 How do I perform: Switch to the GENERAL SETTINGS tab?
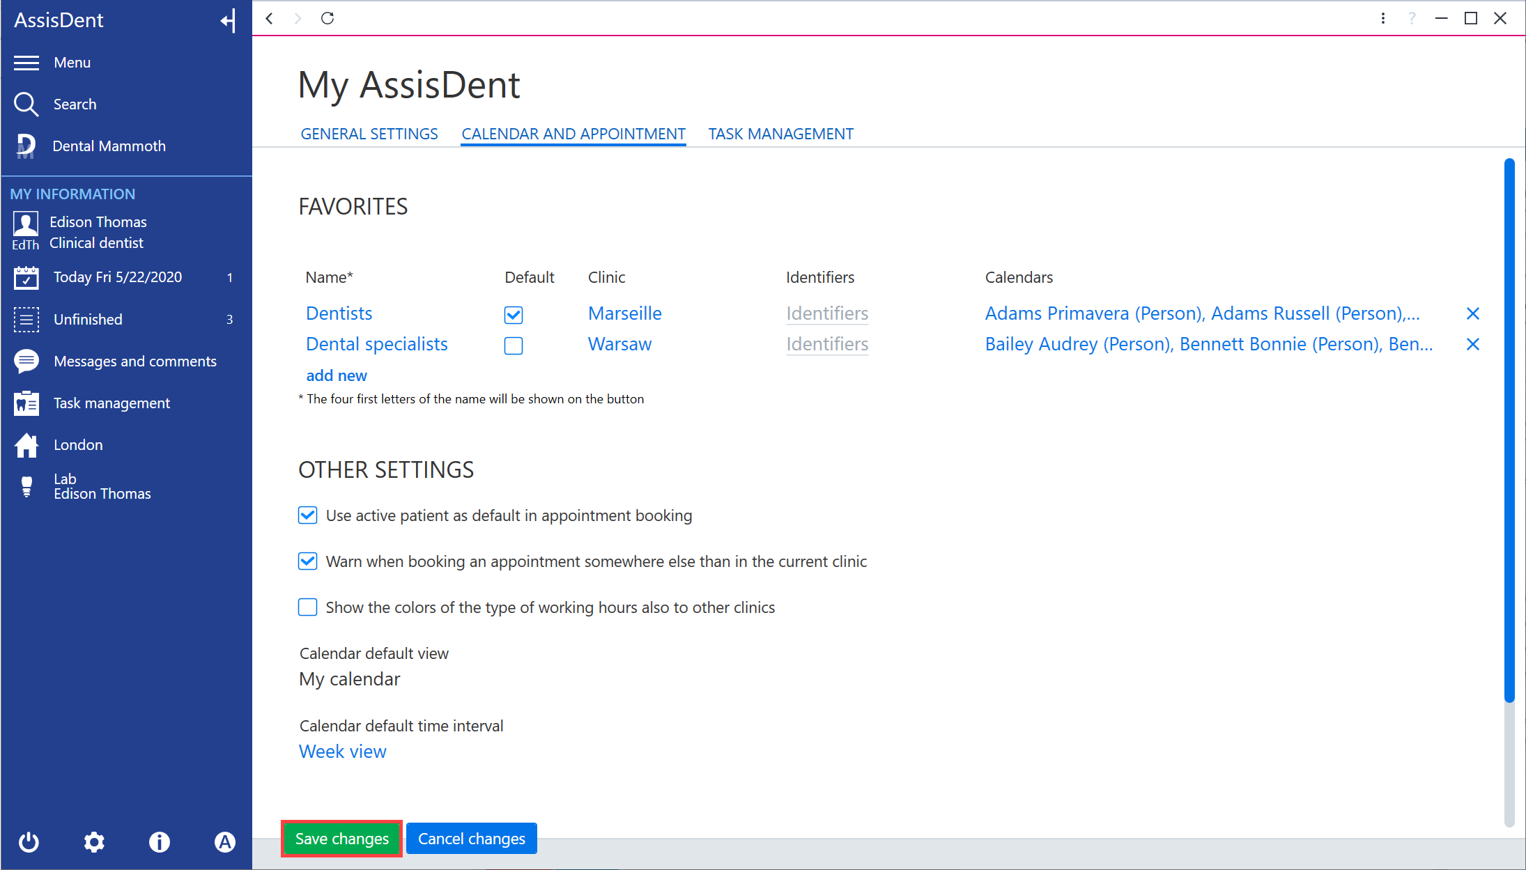pos(369,134)
